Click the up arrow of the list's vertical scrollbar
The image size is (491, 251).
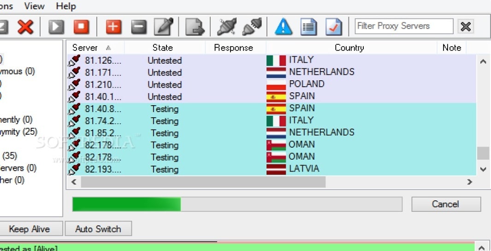(483, 61)
